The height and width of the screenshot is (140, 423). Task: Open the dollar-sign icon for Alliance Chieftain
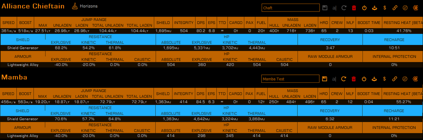(x=384, y=8)
